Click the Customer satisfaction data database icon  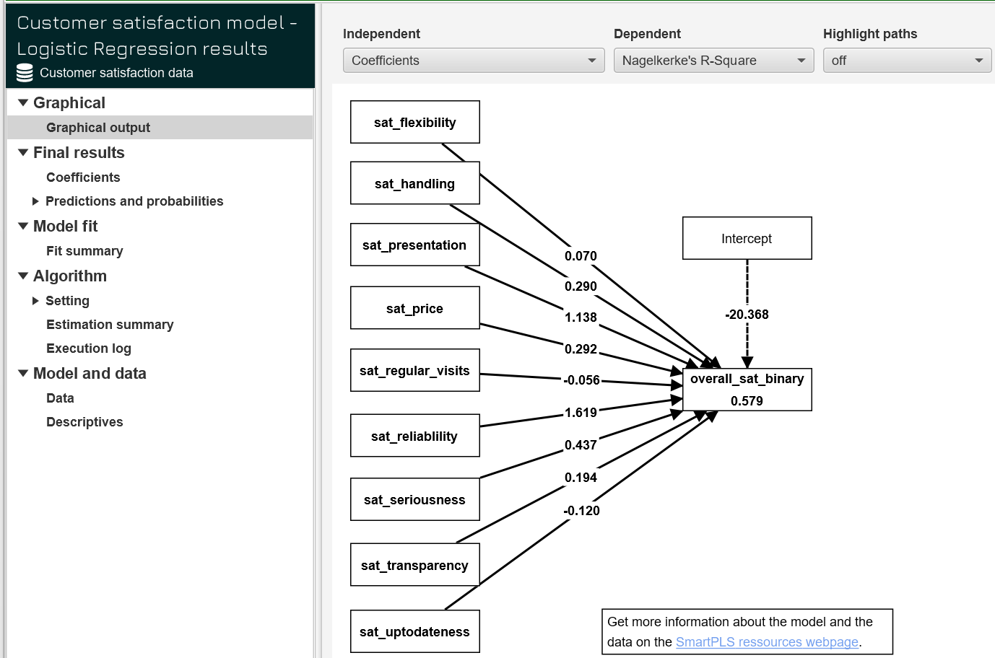click(x=25, y=73)
